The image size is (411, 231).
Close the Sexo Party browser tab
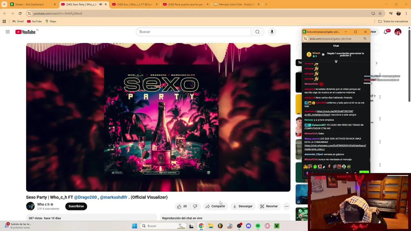106,4
